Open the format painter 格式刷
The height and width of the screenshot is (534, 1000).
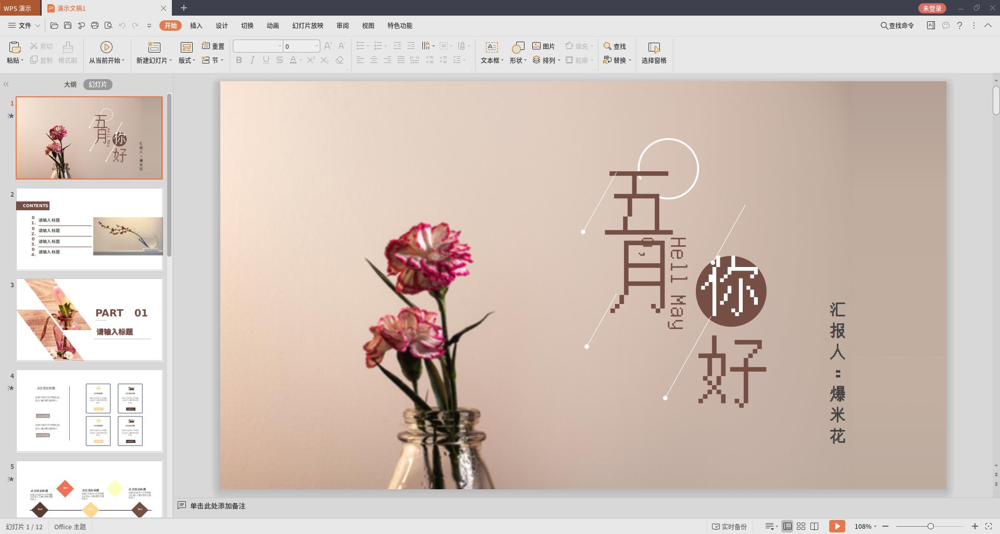pos(67,52)
